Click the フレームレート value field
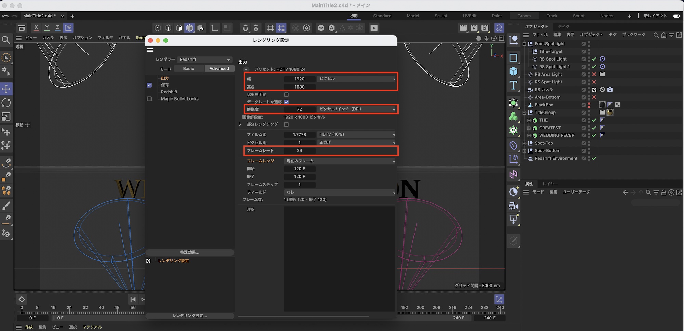 point(300,151)
